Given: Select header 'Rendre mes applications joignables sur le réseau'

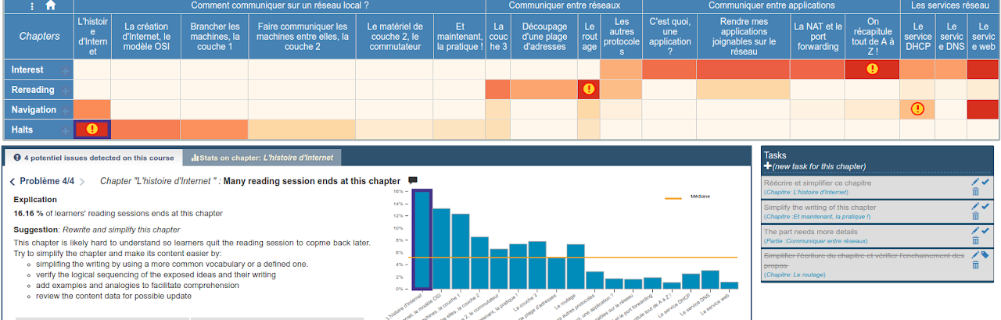Looking at the screenshot, I should click(x=743, y=36).
